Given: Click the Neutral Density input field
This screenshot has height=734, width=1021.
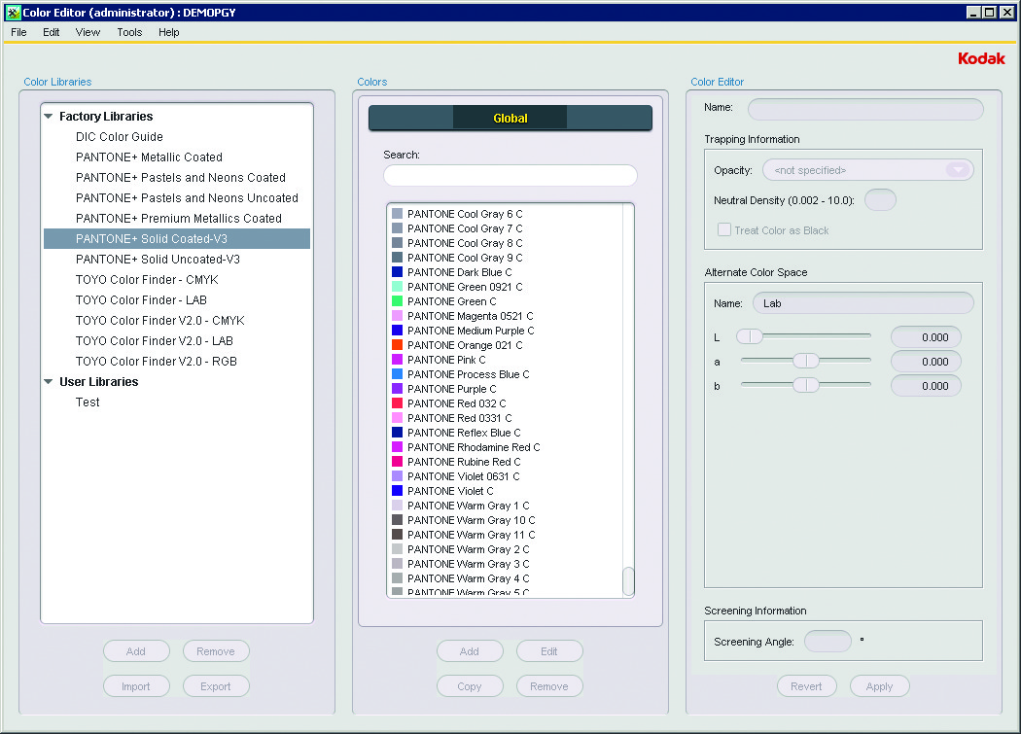Looking at the screenshot, I should coord(880,200).
